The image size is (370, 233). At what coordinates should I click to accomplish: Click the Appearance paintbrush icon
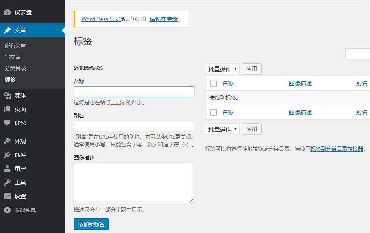click(x=7, y=141)
